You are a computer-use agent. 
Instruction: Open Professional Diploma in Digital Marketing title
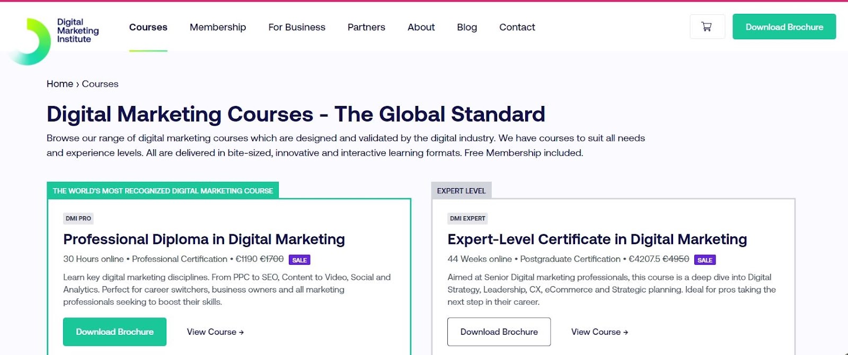204,239
